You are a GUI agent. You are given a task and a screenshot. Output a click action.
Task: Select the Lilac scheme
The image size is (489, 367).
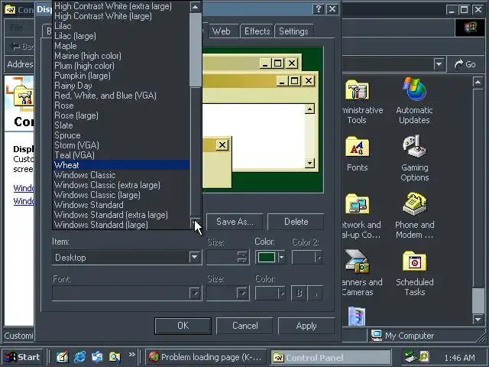(x=121, y=26)
